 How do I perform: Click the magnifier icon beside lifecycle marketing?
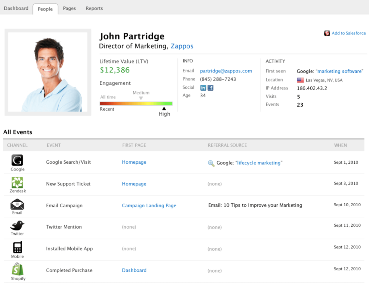point(211,163)
